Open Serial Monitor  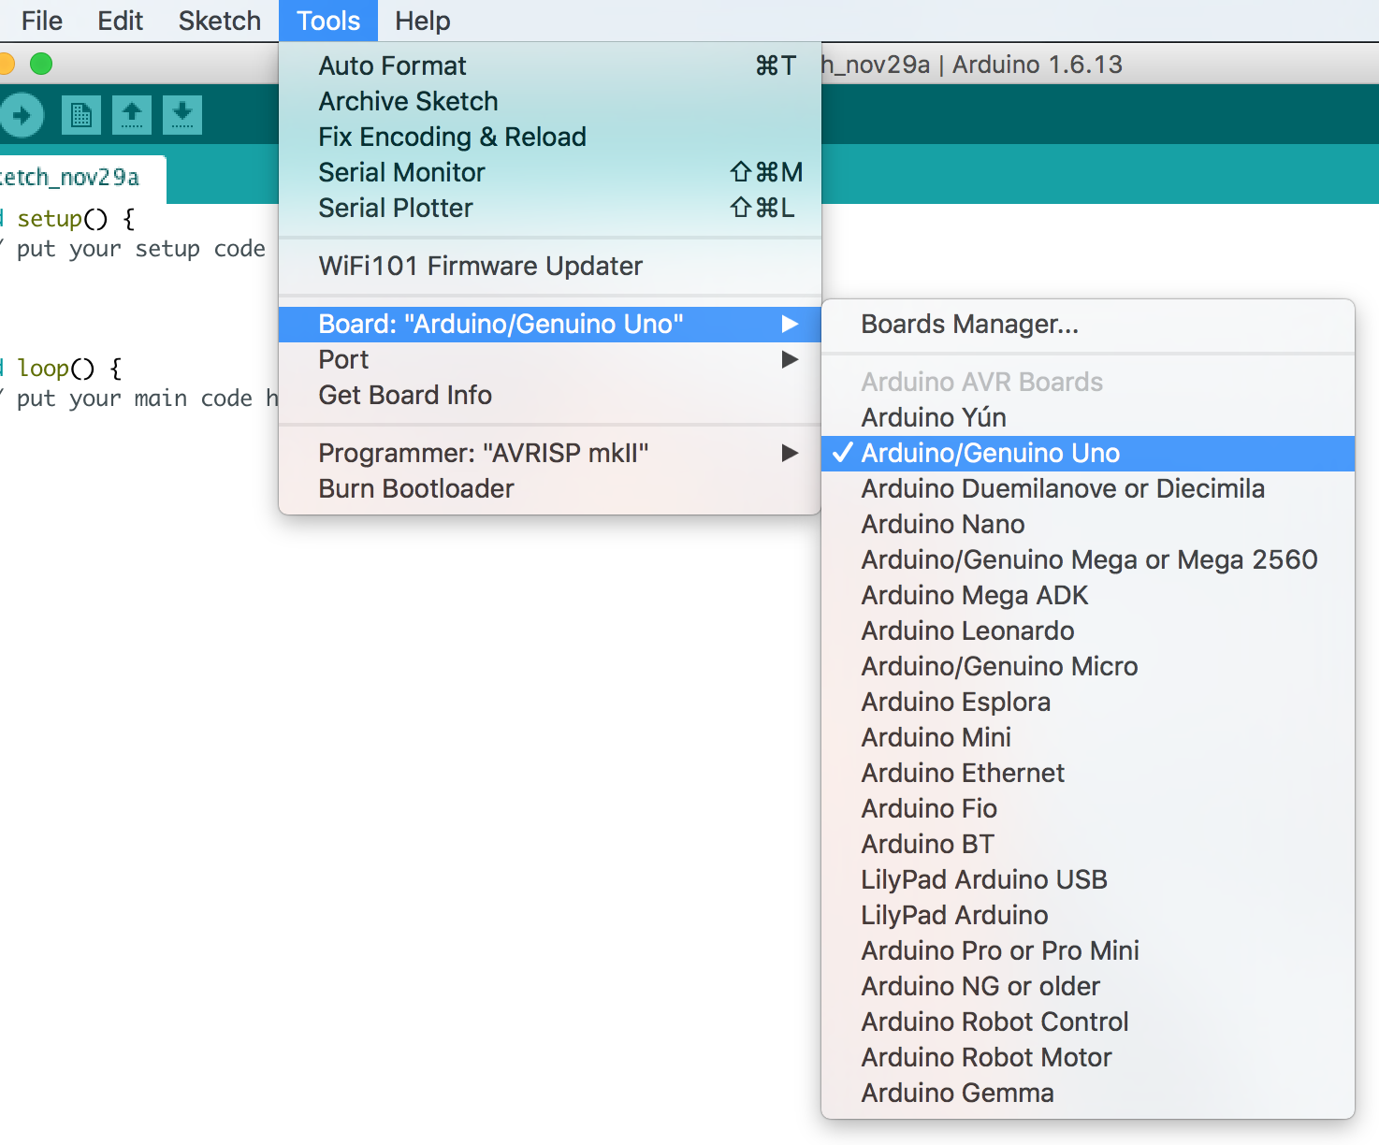(550, 172)
